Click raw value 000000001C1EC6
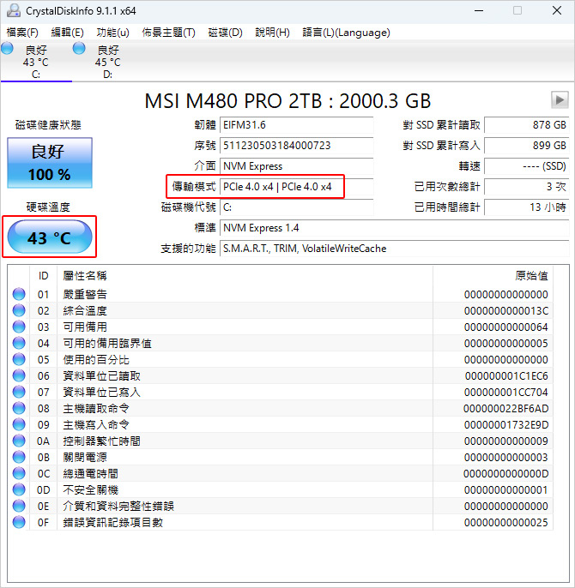Viewport: 575px width, 588px height. [506, 376]
